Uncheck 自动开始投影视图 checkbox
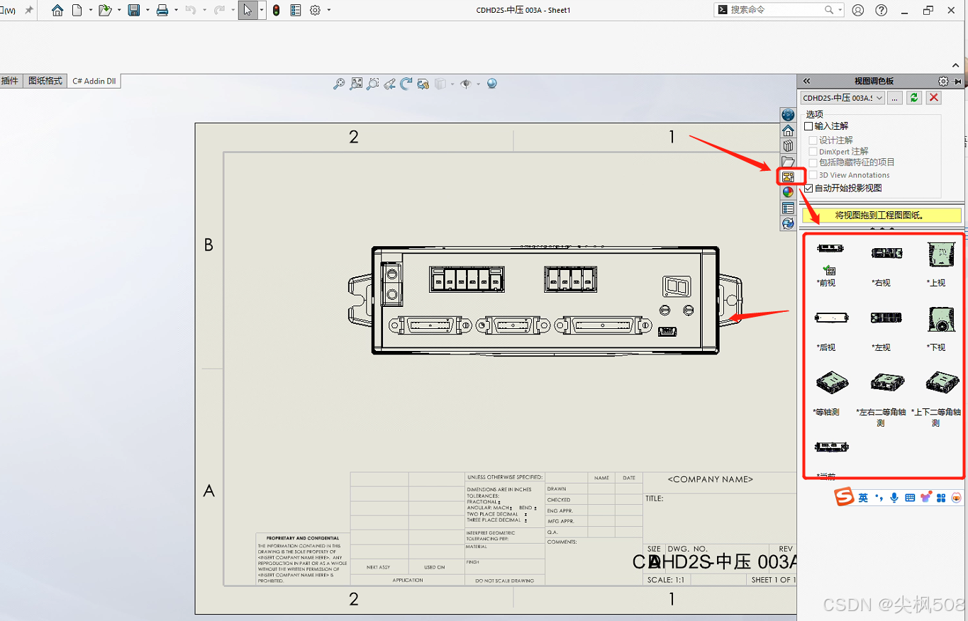The image size is (968, 621). tap(808, 189)
